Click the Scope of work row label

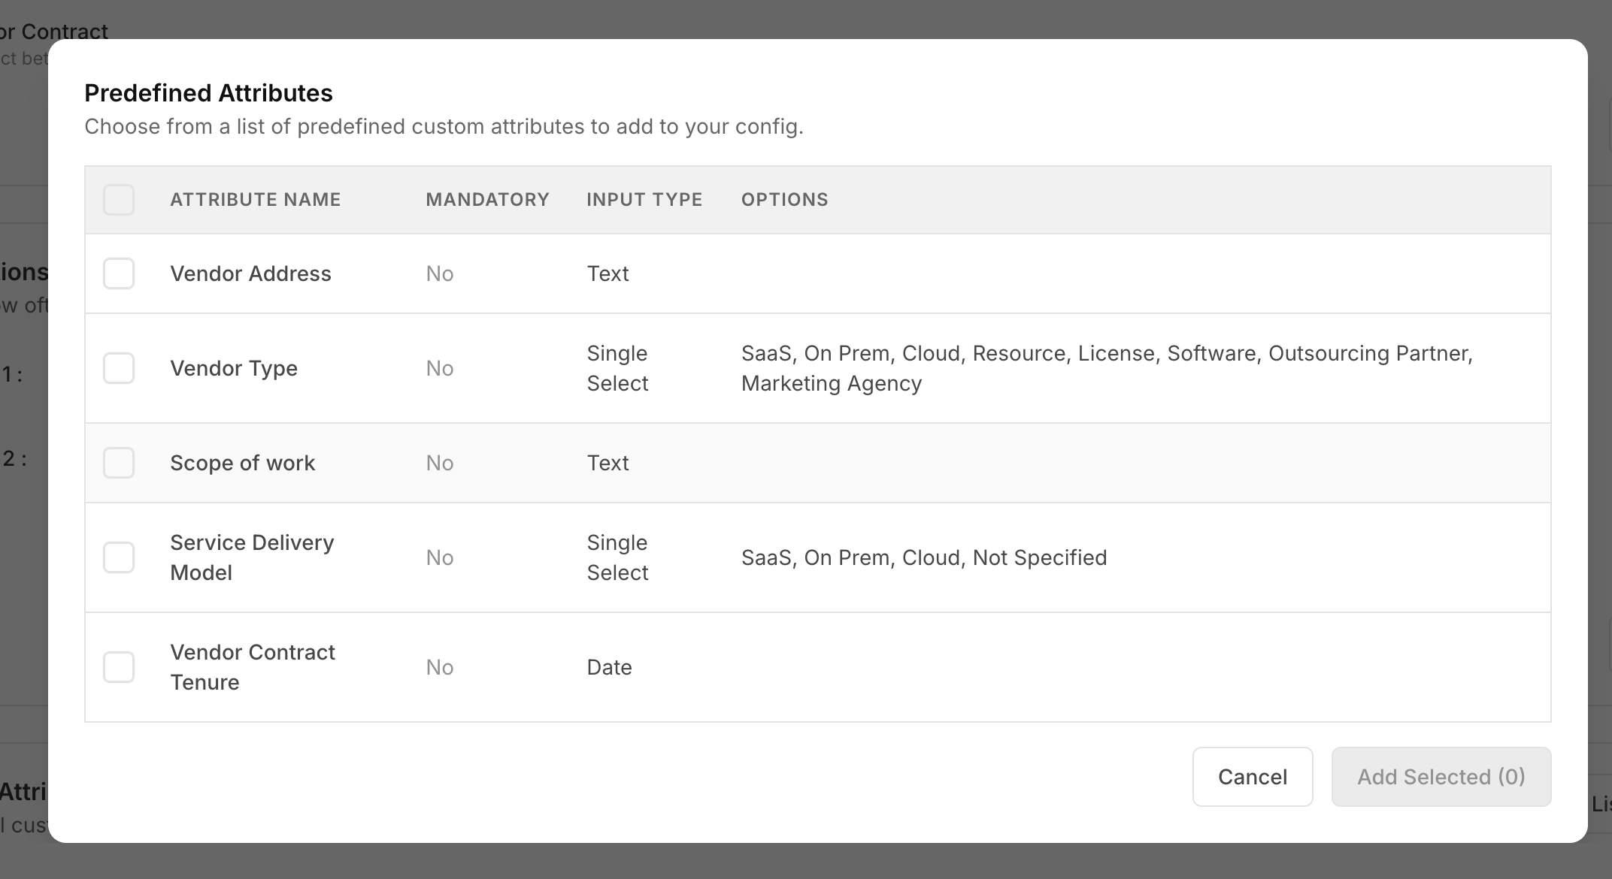[x=242, y=463]
